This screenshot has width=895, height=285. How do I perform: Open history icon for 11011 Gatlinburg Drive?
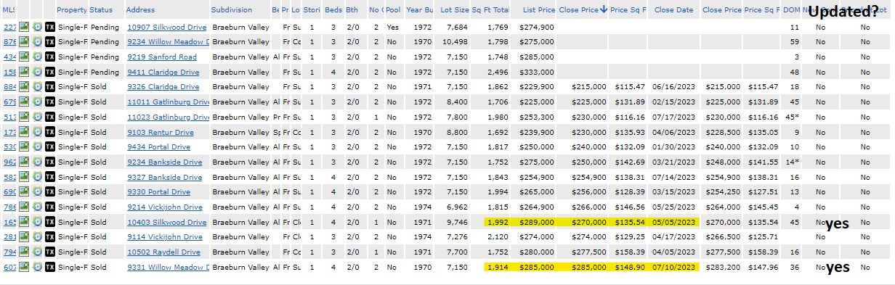click(x=37, y=102)
